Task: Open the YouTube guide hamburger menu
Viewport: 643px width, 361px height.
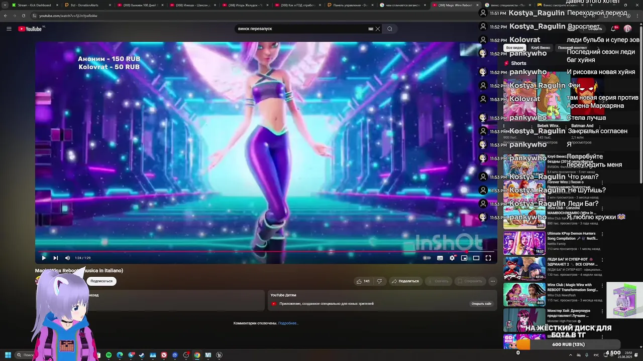Action: (x=9, y=29)
